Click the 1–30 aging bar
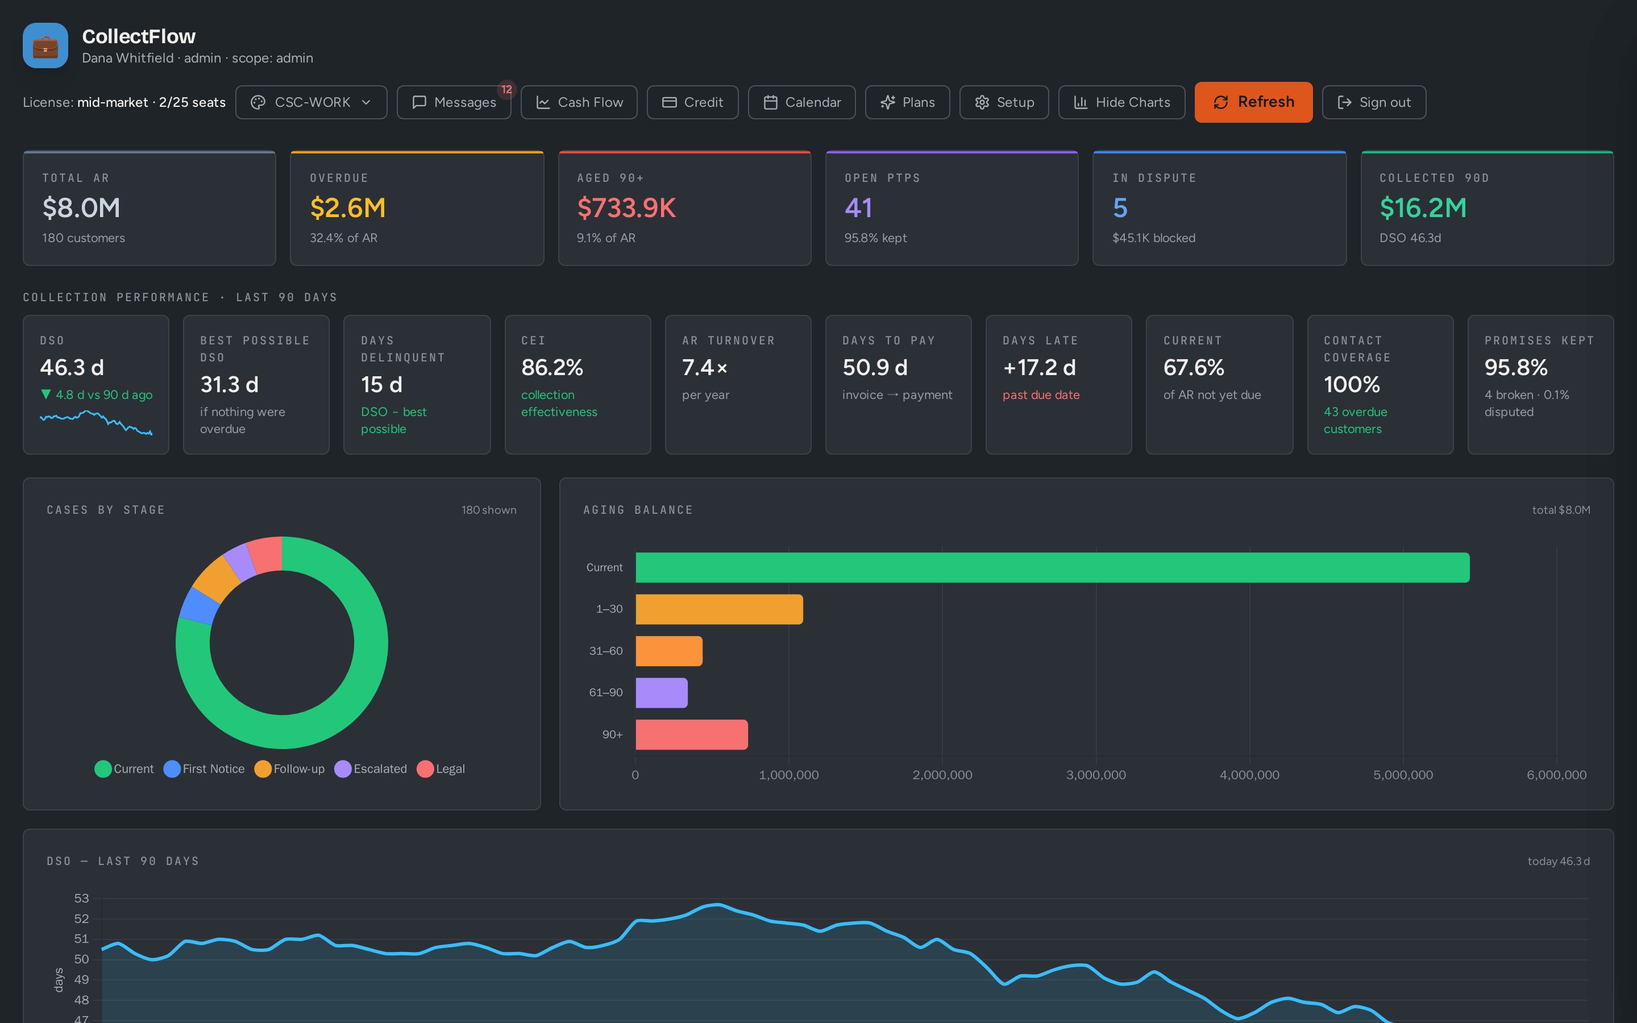The width and height of the screenshot is (1637, 1023). click(719, 609)
